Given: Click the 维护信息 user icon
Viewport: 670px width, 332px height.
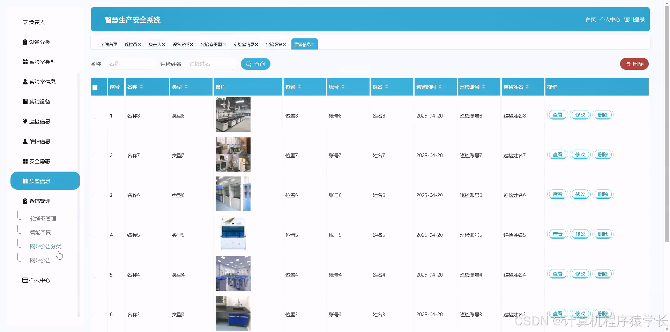Looking at the screenshot, I should (x=25, y=142).
